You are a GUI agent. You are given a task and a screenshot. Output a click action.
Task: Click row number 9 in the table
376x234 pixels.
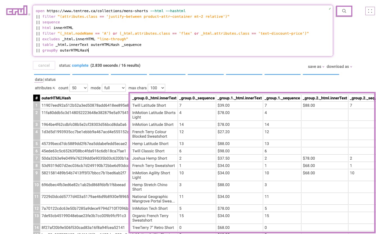click(37, 175)
